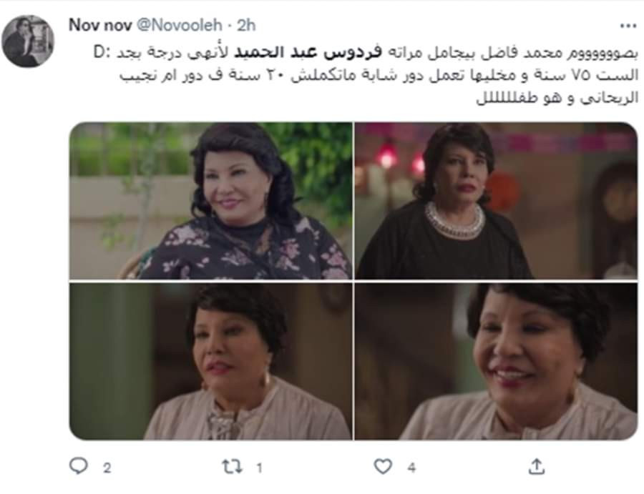The width and height of the screenshot is (644, 494).
Task: Open the share upload-arrow icon
Action: coord(537,467)
